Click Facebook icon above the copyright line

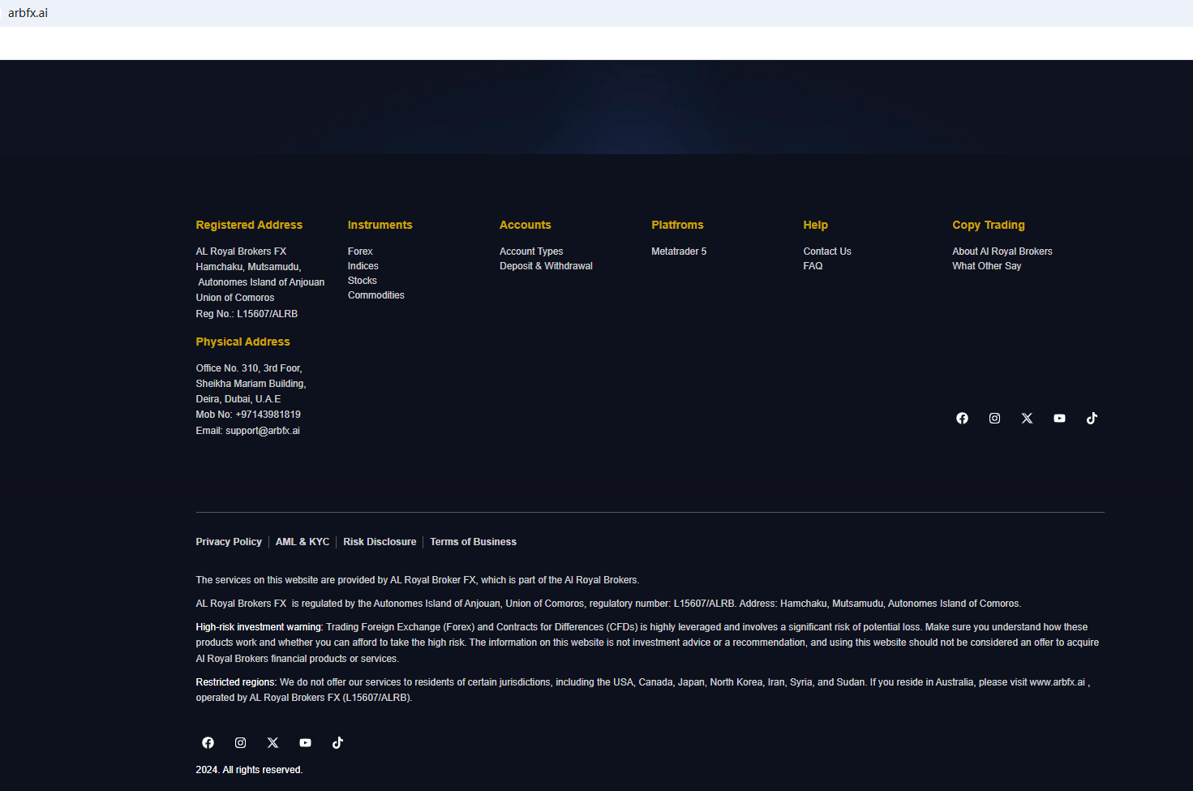click(208, 743)
